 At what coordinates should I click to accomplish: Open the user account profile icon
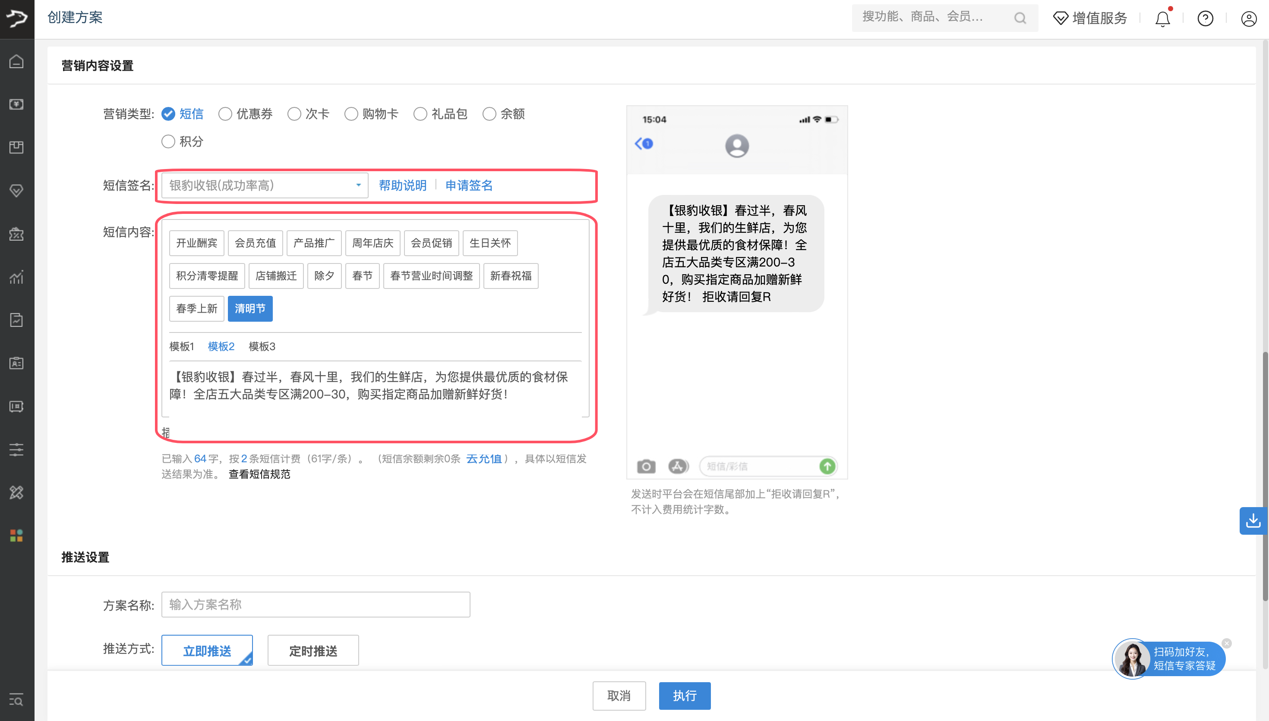1248,18
